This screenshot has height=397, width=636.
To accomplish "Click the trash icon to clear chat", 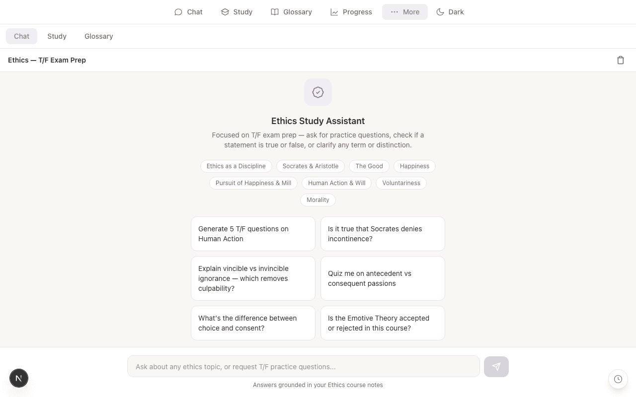I will click(x=621, y=60).
